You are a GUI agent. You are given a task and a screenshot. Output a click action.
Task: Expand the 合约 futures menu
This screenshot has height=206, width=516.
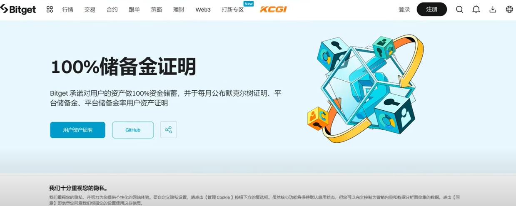[112, 10]
